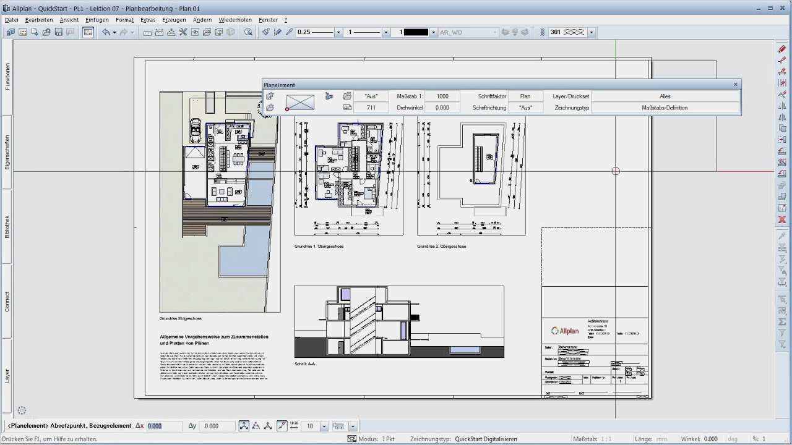The height and width of the screenshot is (445, 792).
Task: Toggle the third point snap mode button
Action: [267, 426]
